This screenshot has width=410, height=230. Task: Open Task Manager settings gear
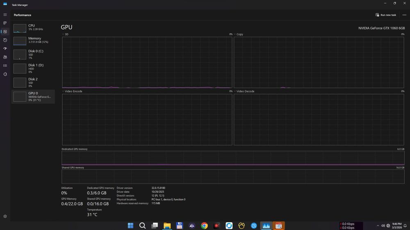point(5,216)
